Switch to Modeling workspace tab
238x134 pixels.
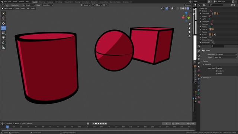[x=42, y=2]
